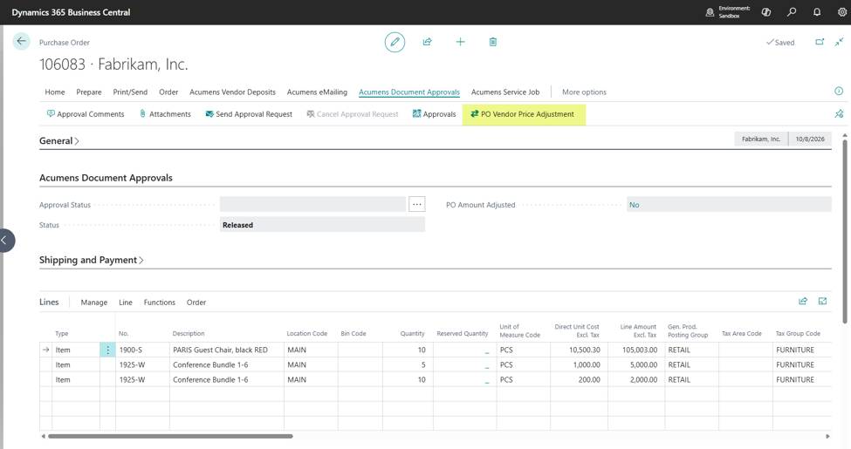Click Send Approval Request
Image resolution: width=851 pixels, height=449 pixels.
(249, 114)
